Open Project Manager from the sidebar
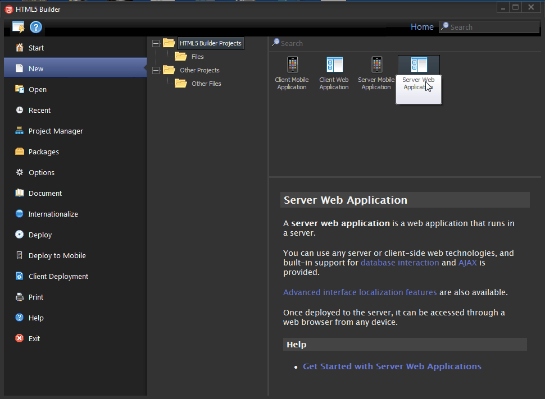 click(75, 131)
